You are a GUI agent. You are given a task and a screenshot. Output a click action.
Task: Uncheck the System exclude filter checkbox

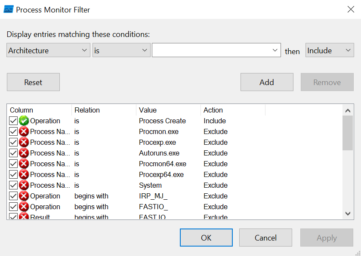click(13, 186)
